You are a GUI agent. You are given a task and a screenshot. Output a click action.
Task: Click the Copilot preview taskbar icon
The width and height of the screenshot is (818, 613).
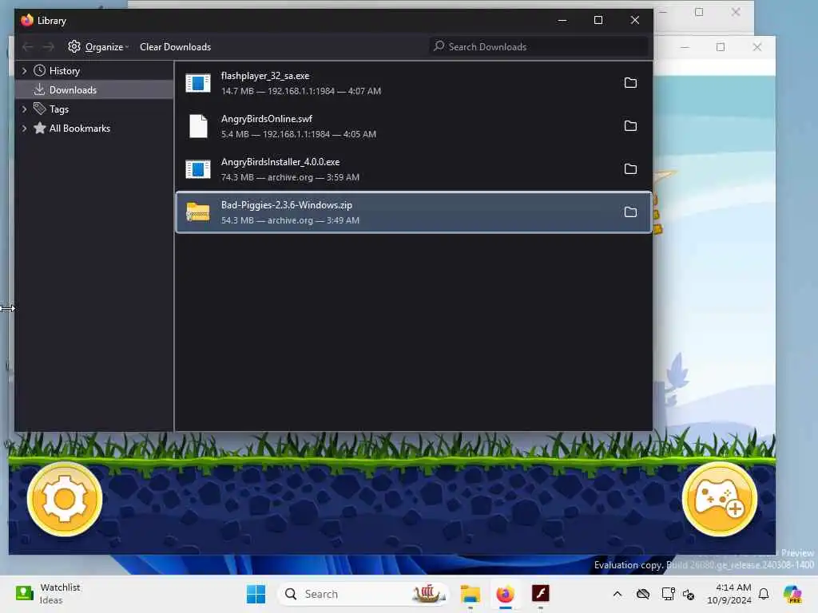(x=792, y=594)
